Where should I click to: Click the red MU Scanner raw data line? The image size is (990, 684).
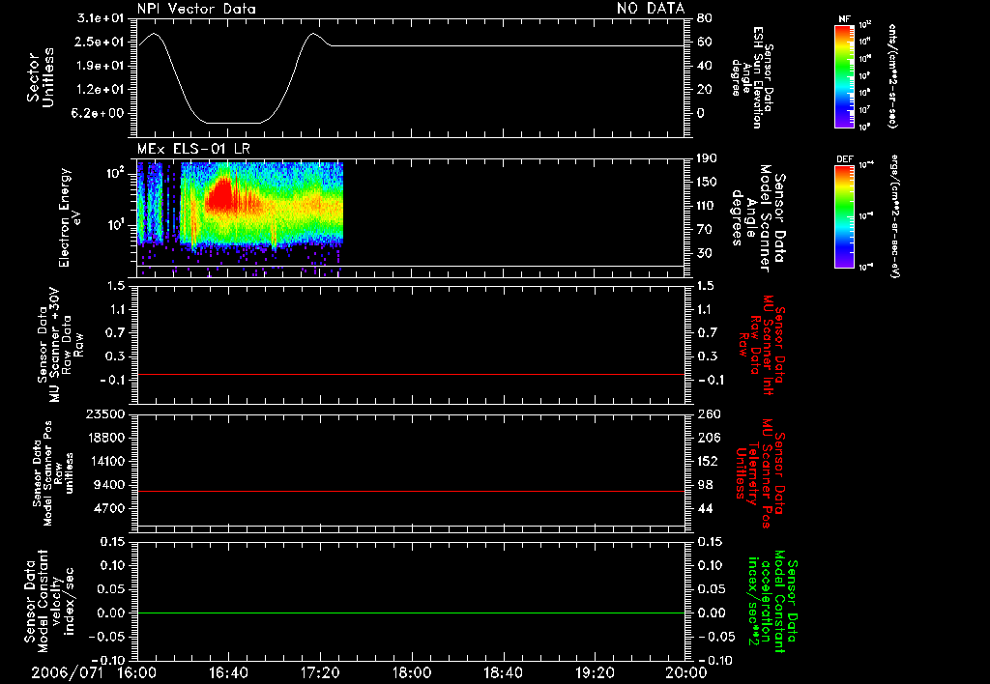click(x=412, y=374)
